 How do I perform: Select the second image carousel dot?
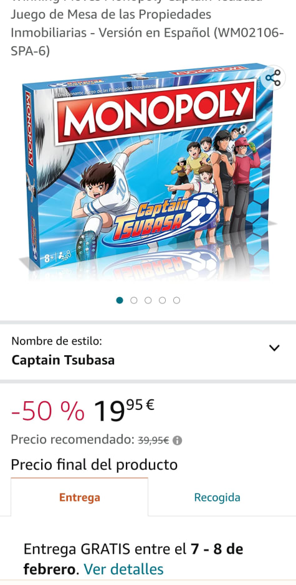133,300
